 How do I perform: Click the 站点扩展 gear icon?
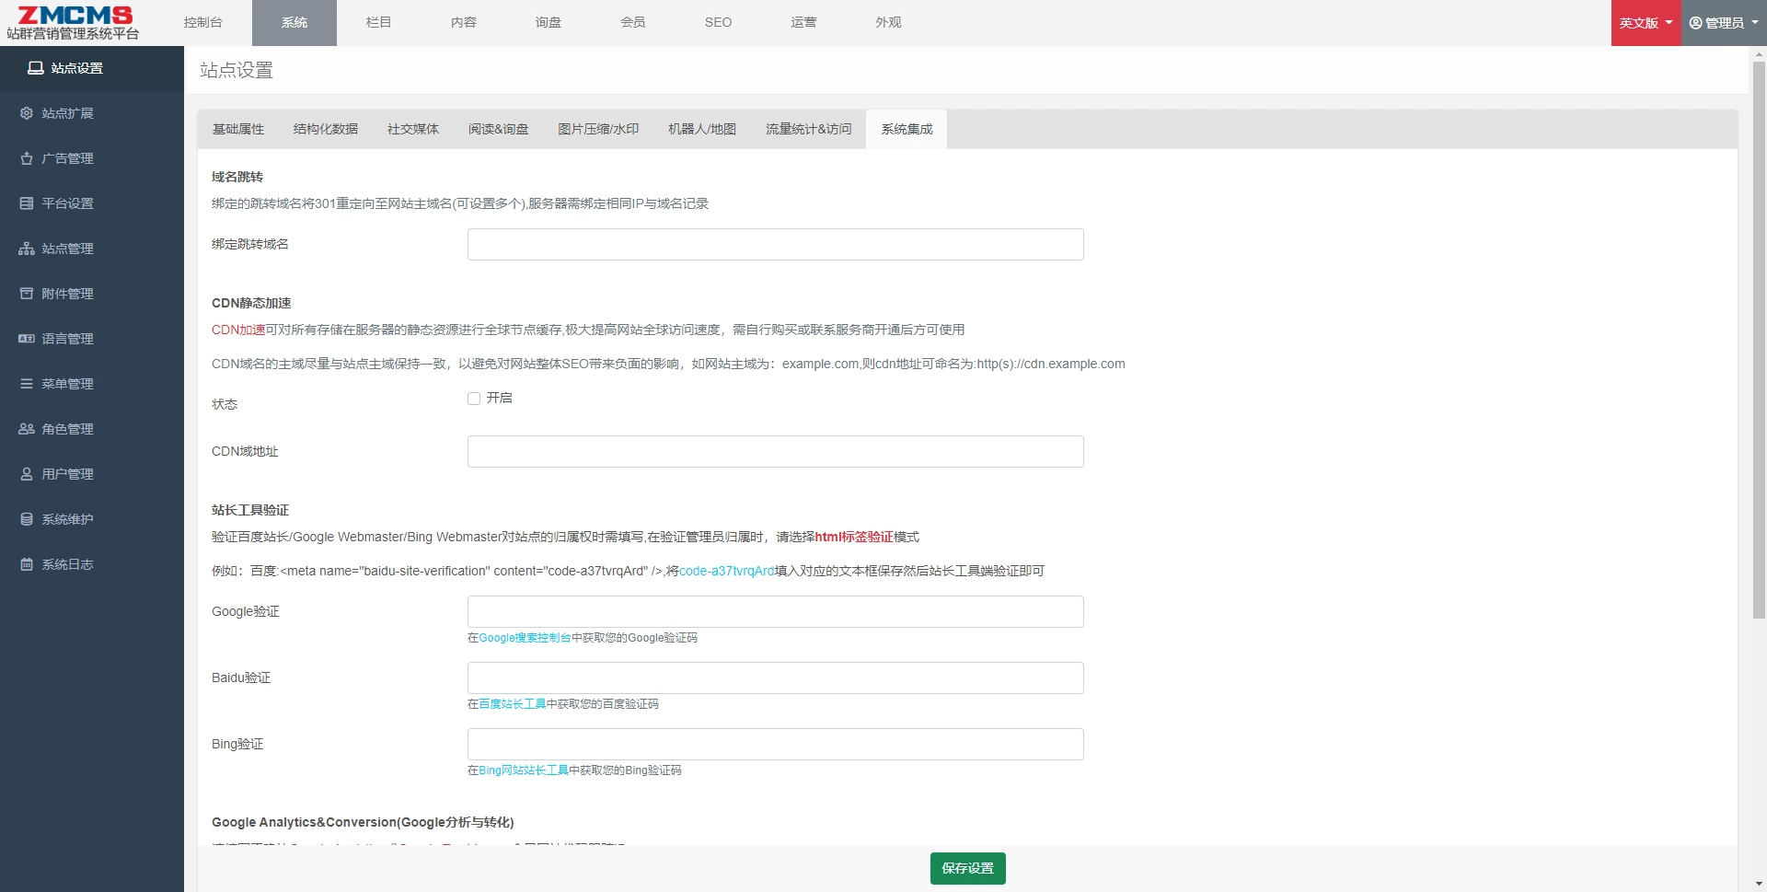click(x=27, y=113)
